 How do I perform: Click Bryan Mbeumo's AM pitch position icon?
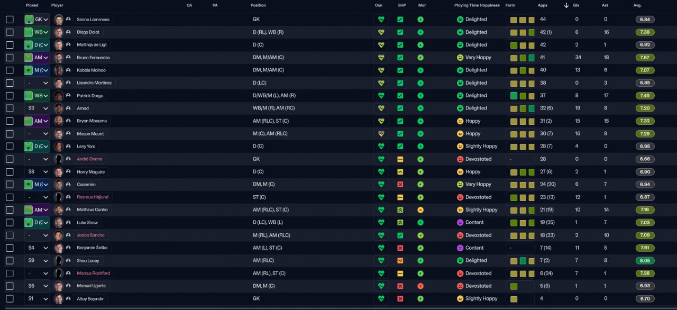pos(29,121)
